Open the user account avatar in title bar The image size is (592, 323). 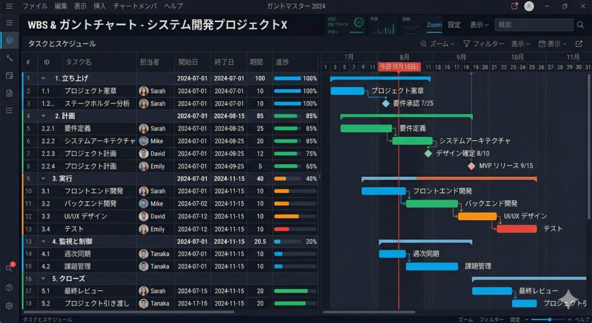[x=529, y=6]
